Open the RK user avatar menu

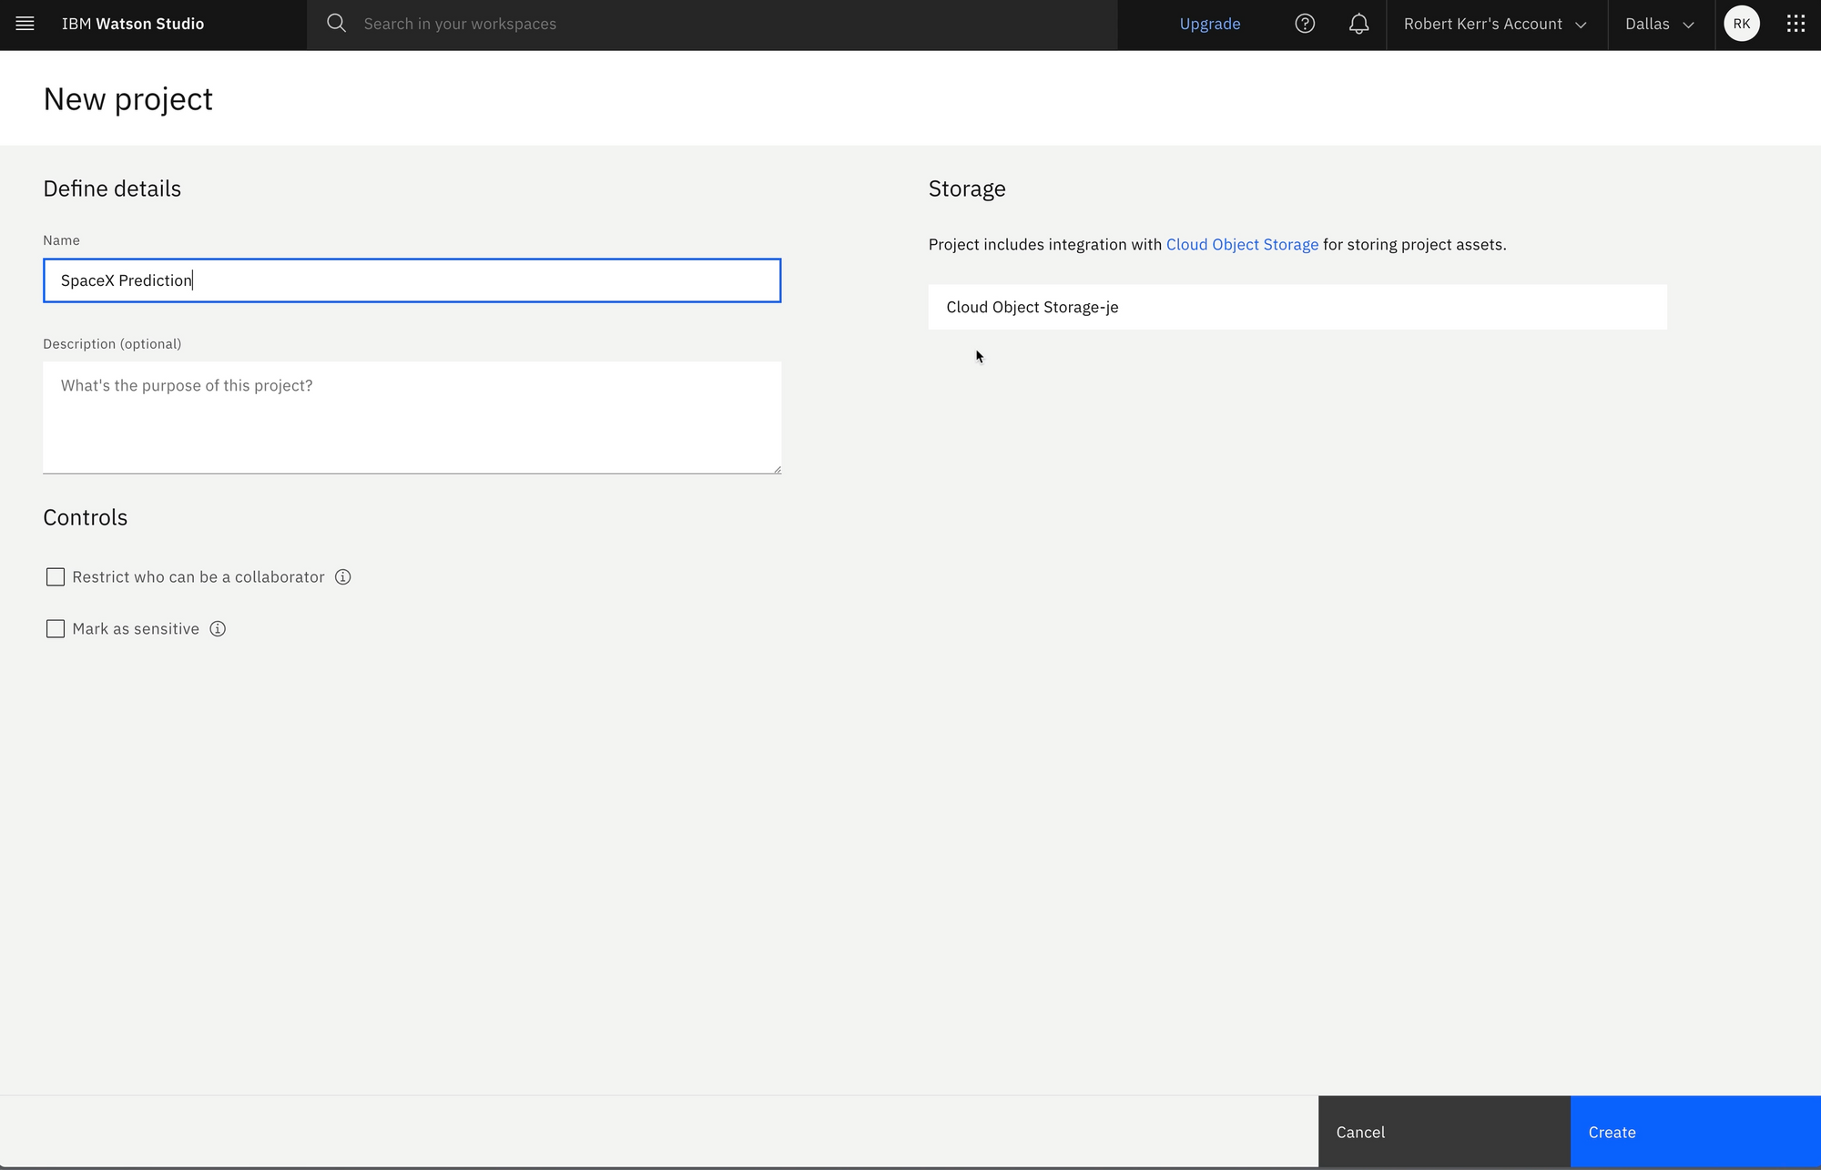click(1741, 24)
